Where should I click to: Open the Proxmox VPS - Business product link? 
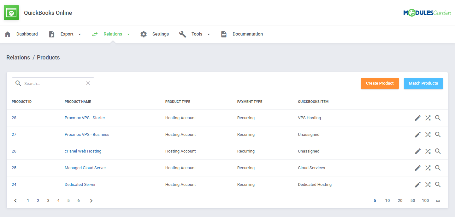87,135
